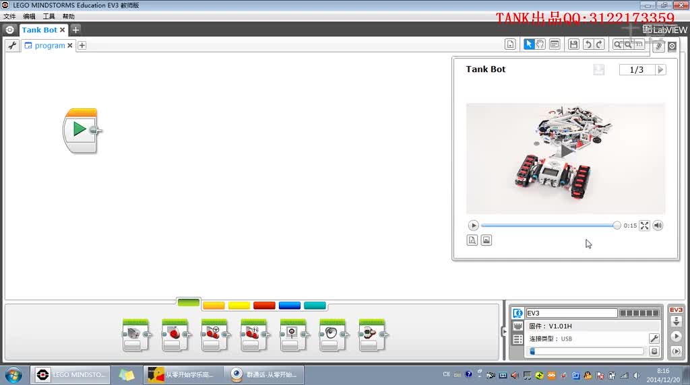
Task: Open Brick Information tab in hardware panel
Action: [x=517, y=313]
